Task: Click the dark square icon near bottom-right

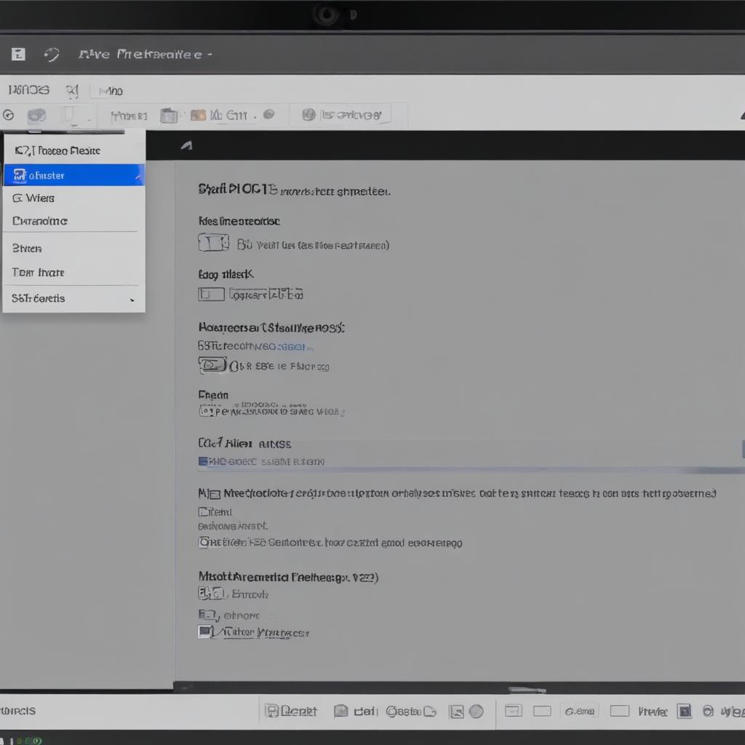Action: coord(684,711)
